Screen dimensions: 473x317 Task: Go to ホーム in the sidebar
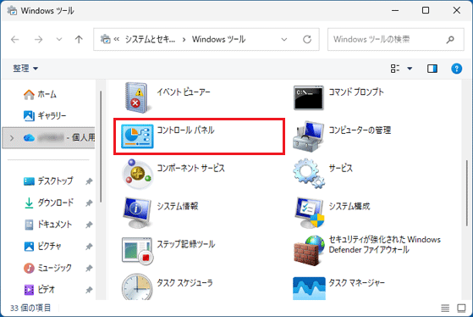(x=40, y=94)
